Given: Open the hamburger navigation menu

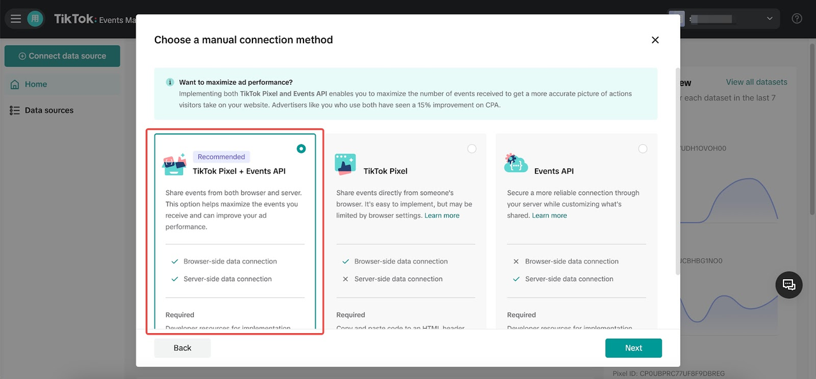Looking at the screenshot, I should tap(15, 18).
